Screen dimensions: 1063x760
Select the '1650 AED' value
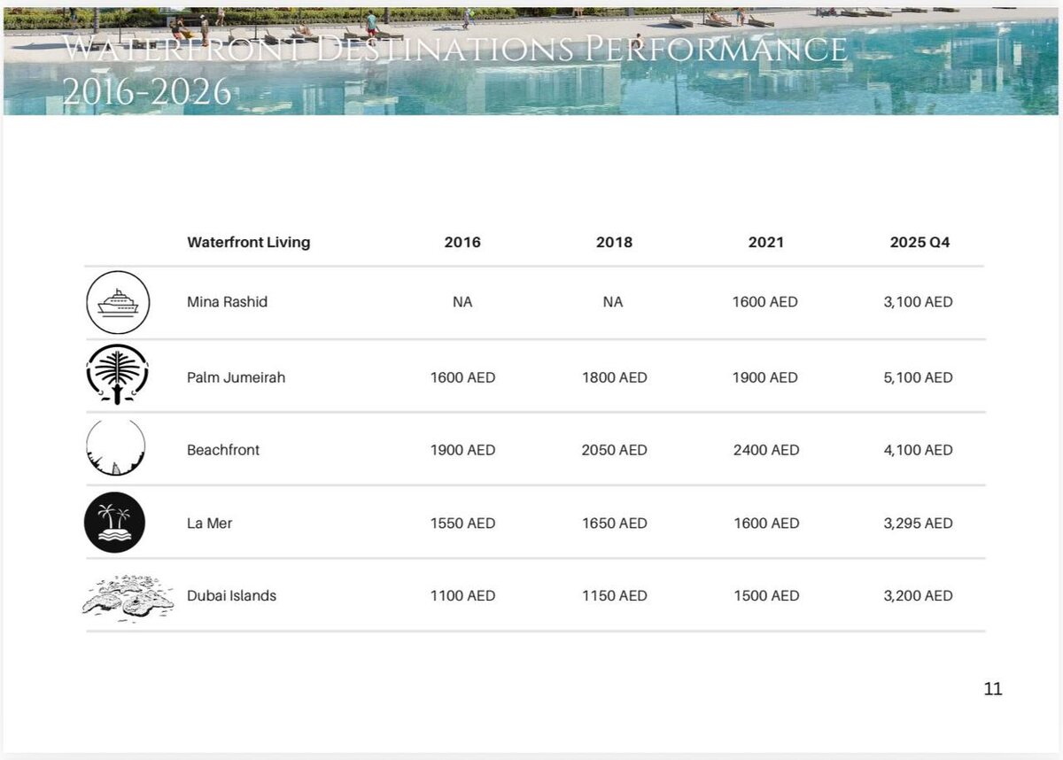pos(615,523)
